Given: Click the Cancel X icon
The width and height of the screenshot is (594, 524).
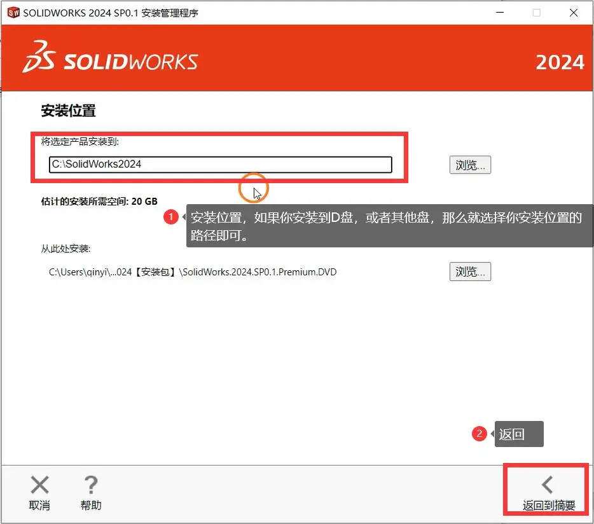Looking at the screenshot, I should 40,485.
